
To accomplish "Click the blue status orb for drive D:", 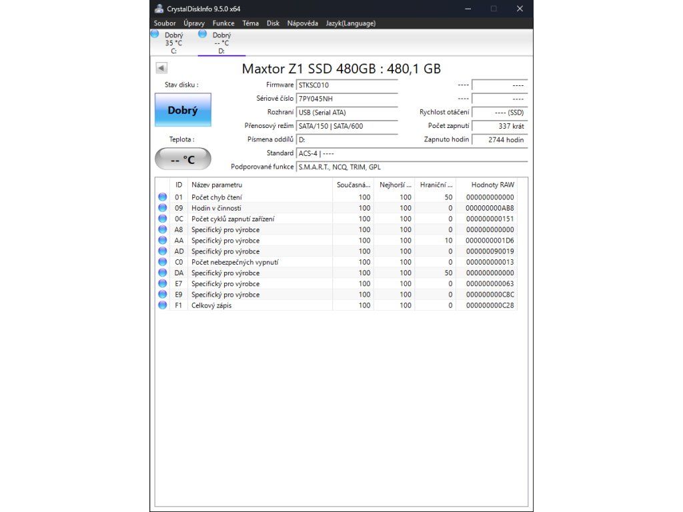I will [x=203, y=34].
